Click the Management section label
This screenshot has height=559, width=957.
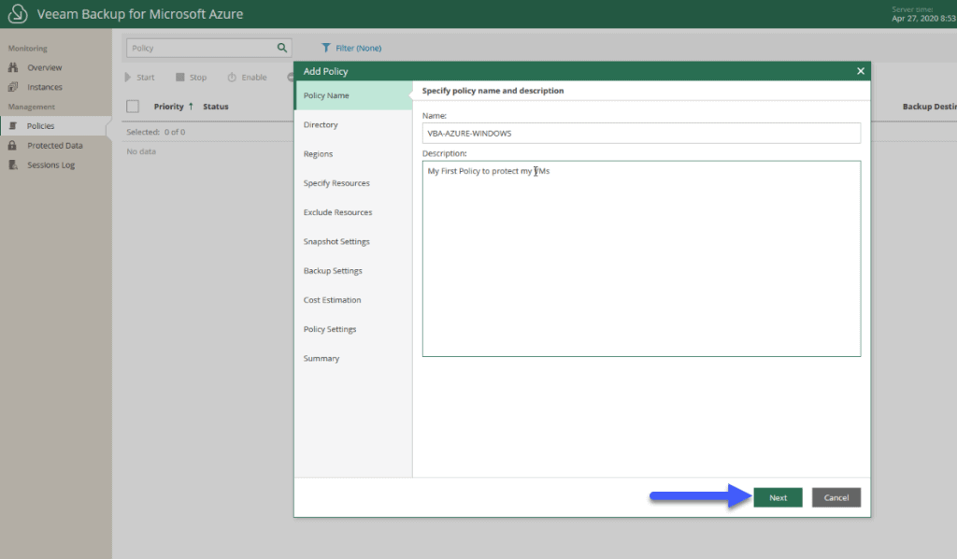(x=31, y=107)
